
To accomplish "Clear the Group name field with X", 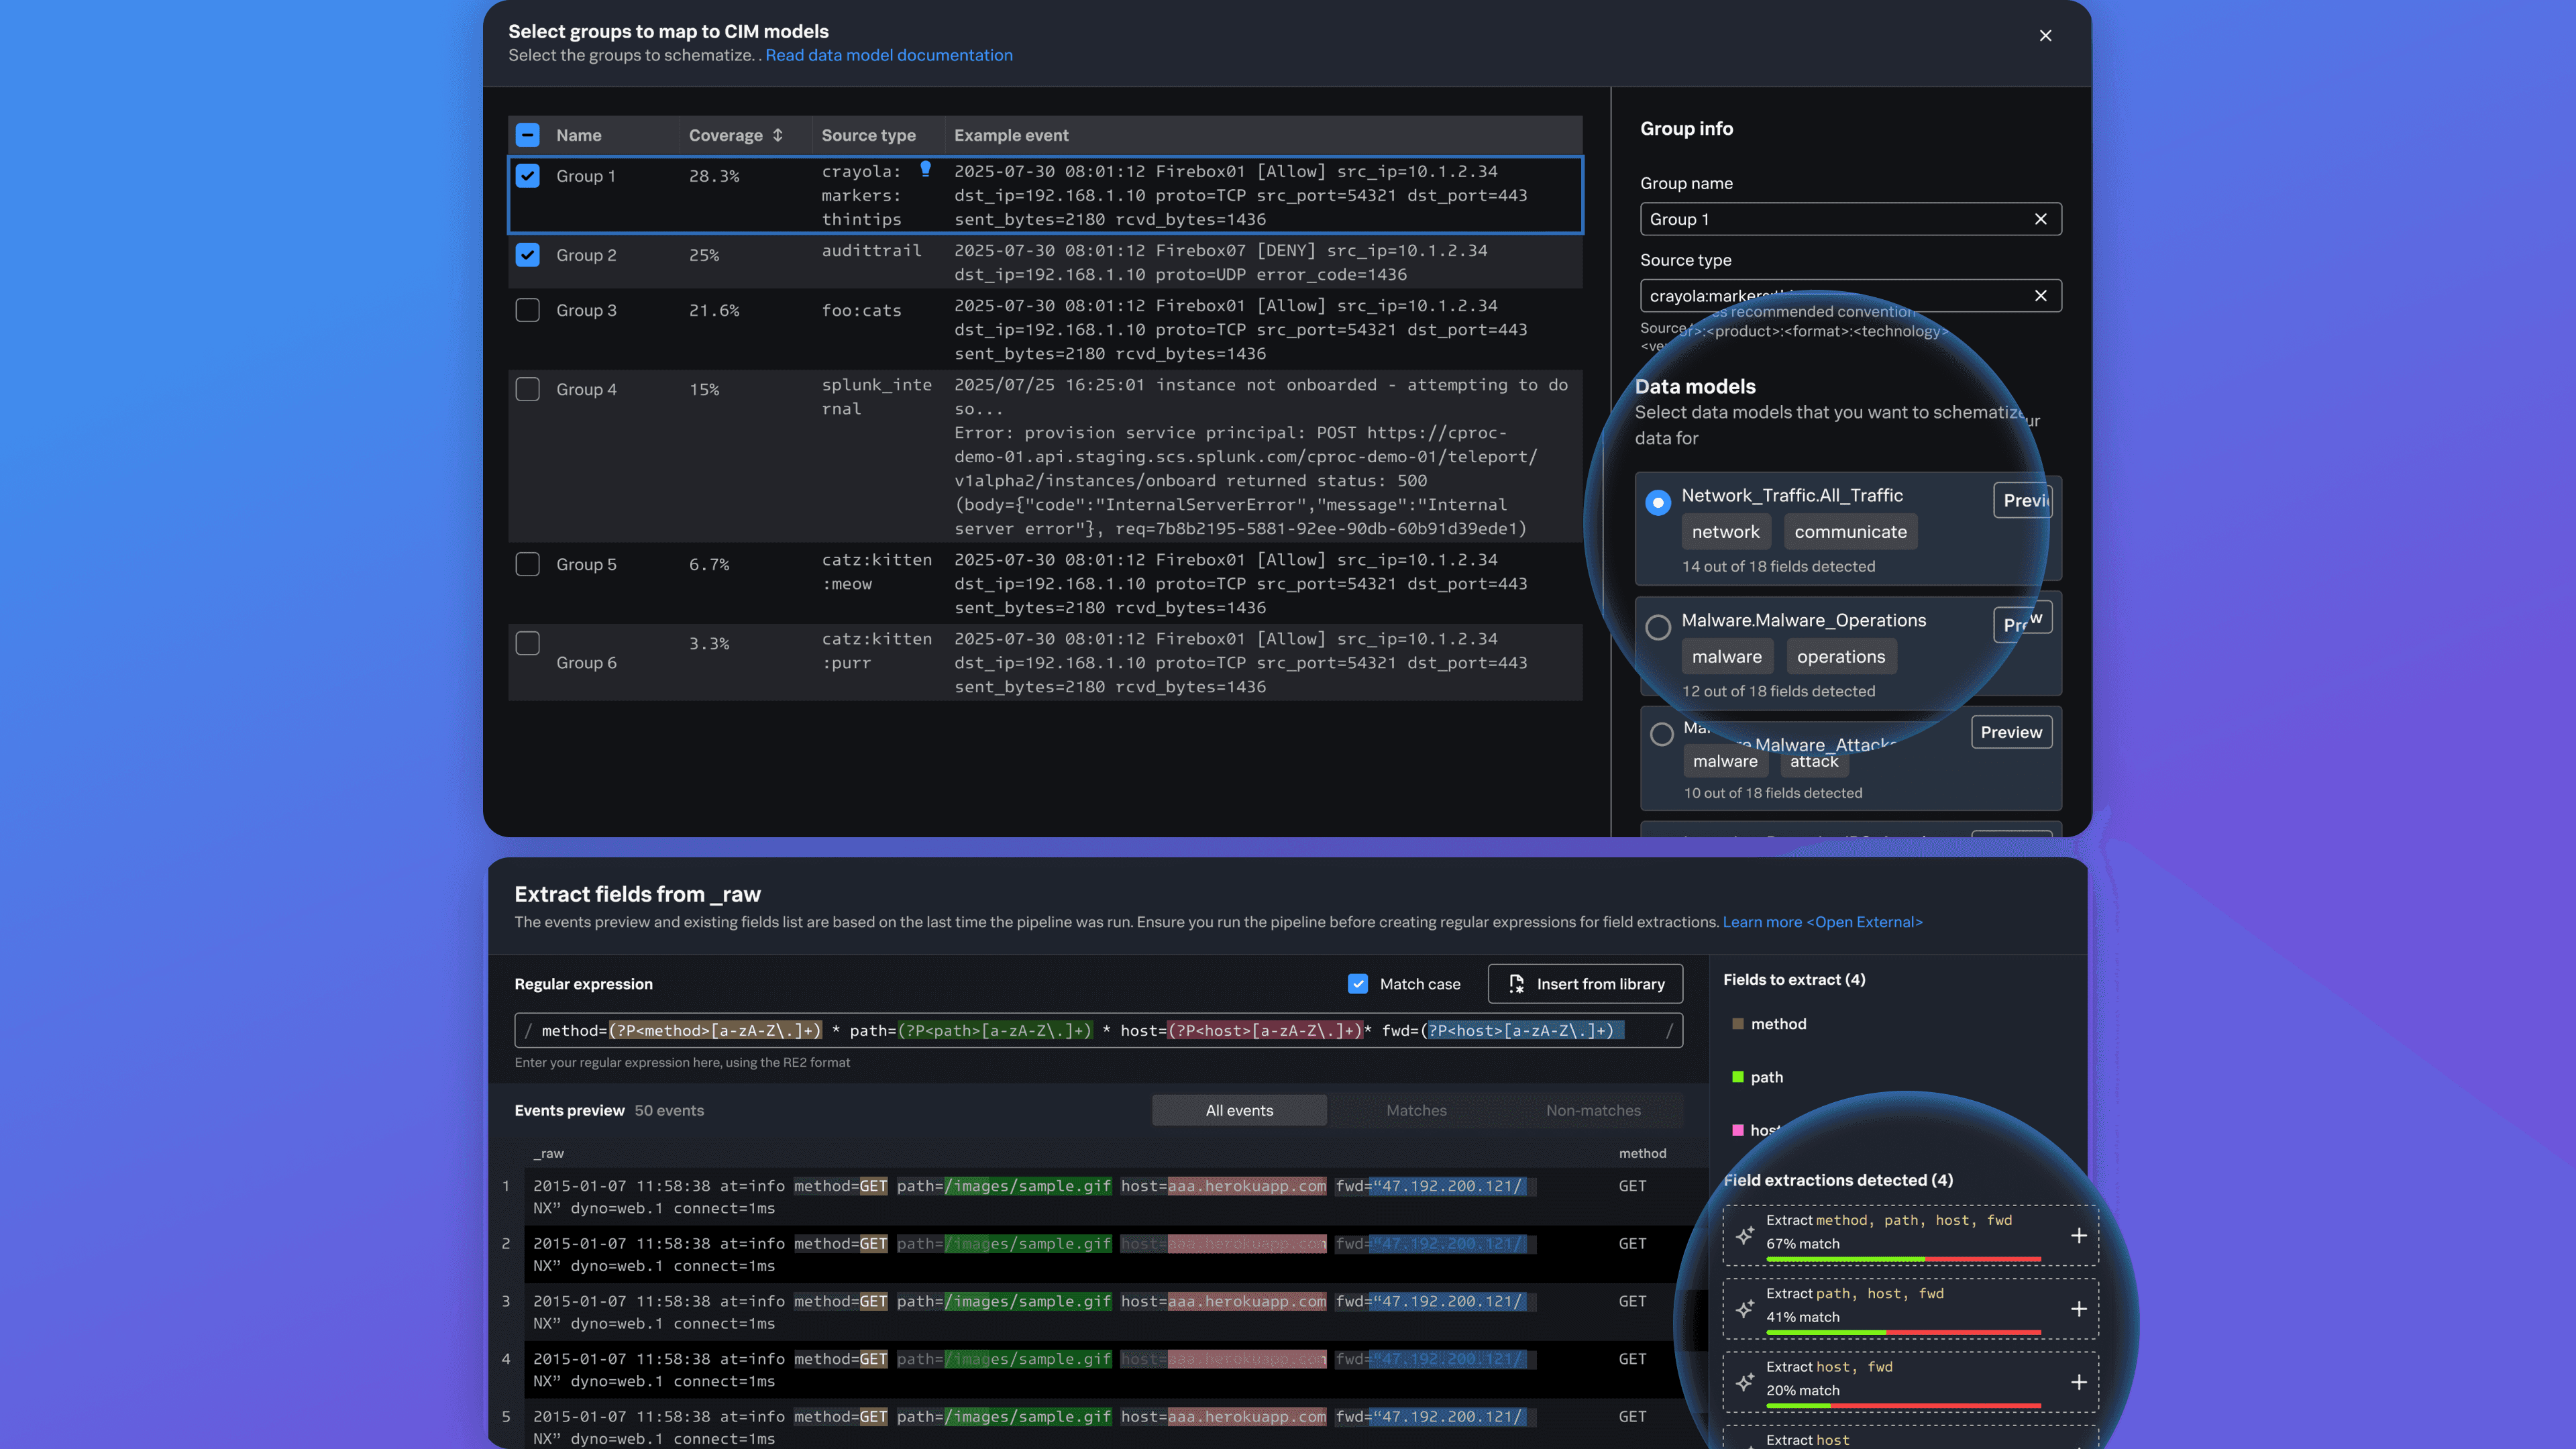I will 2040,219.
